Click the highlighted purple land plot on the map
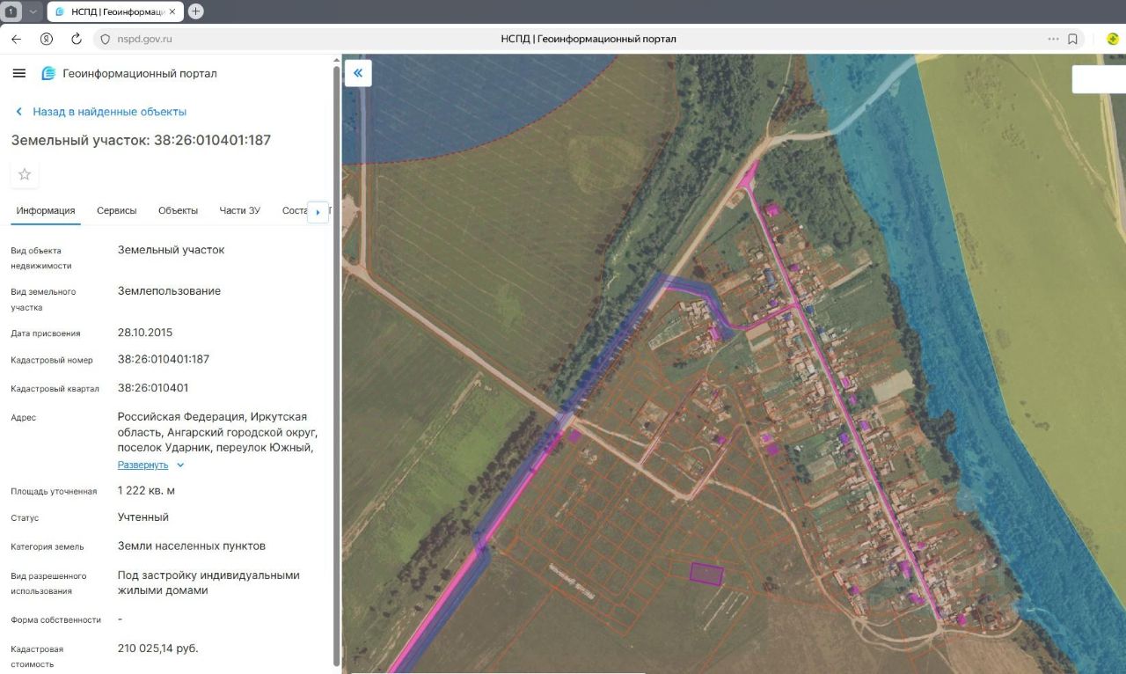This screenshot has width=1126, height=674. point(706,574)
